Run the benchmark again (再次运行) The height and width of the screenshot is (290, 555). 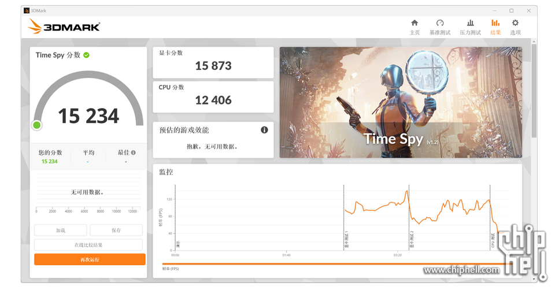point(90,259)
